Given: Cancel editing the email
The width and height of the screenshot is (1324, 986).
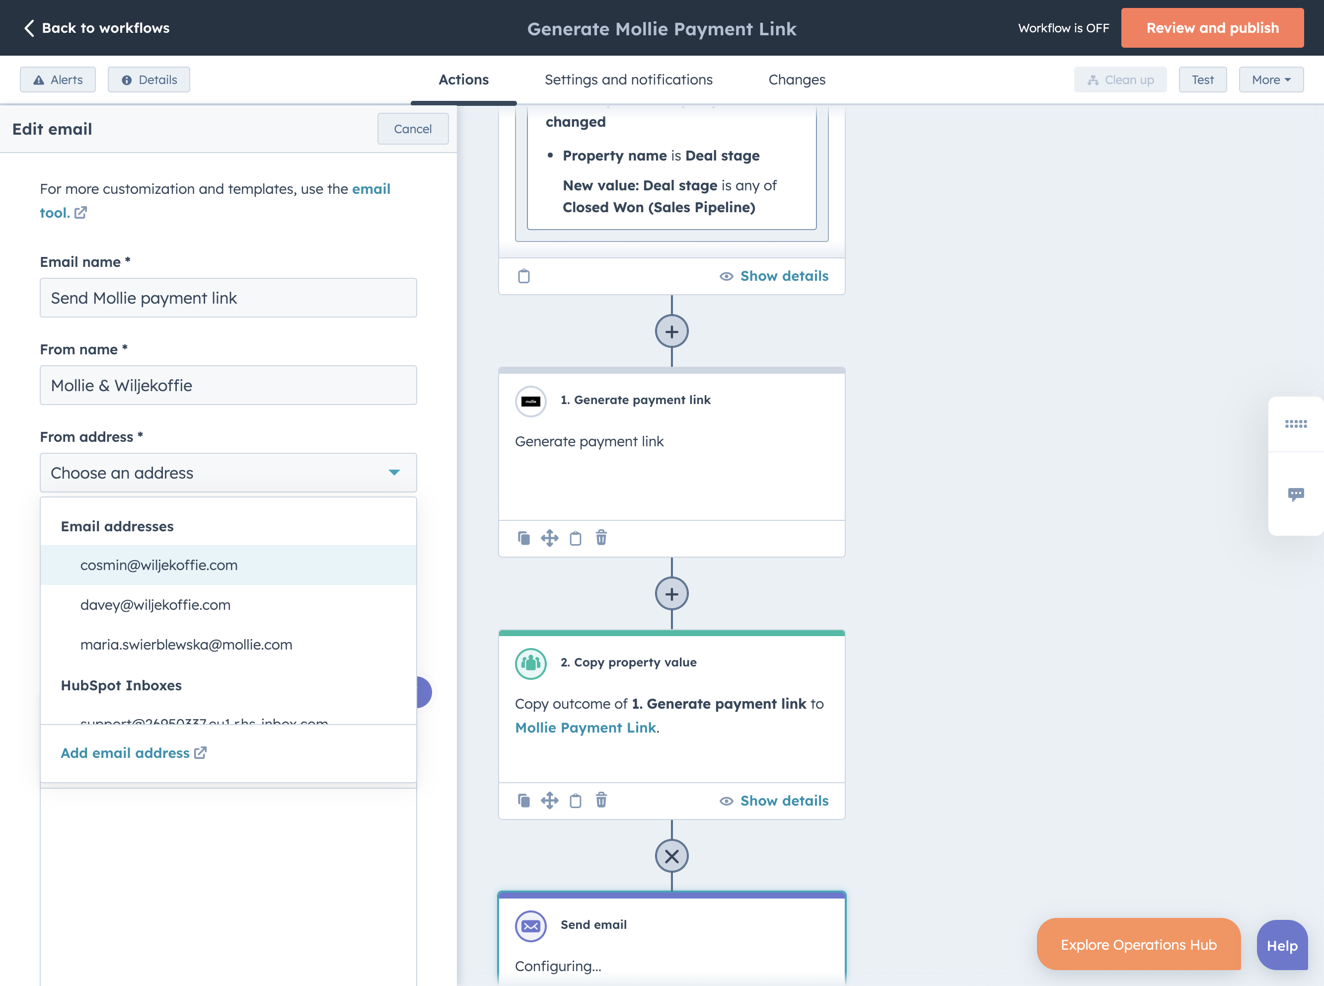Looking at the screenshot, I should point(413,129).
